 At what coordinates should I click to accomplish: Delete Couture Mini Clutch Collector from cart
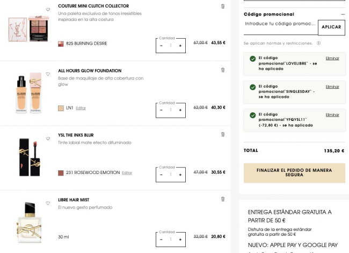click(223, 6)
